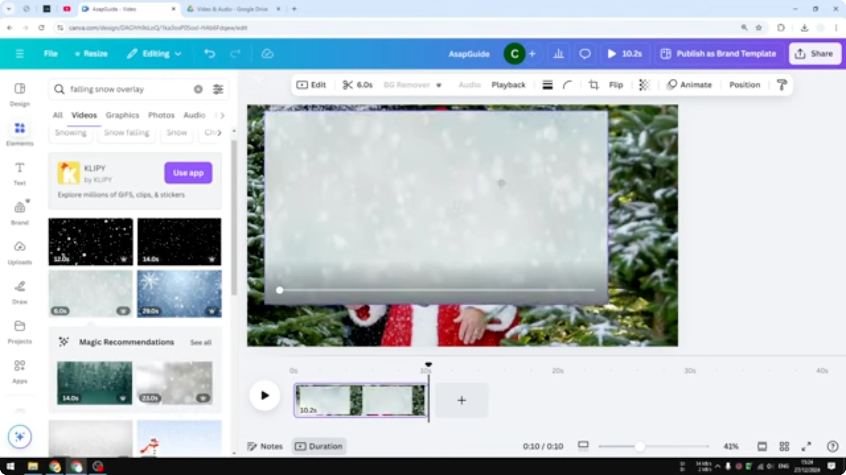Adjust the zoom slider at the bottom
This screenshot has height=475, width=846.
point(640,446)
